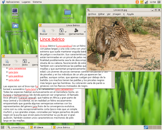Click the word Eurasia in El Lince note
The width and height of the screenshot is (162, 130).
point(7,95)
